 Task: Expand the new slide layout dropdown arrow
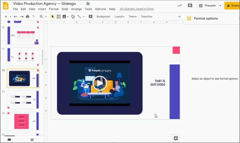tap(10, 17)
